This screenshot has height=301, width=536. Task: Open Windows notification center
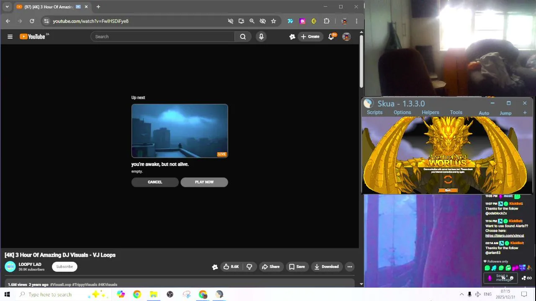pyautogui.click(x=524, y=294)
